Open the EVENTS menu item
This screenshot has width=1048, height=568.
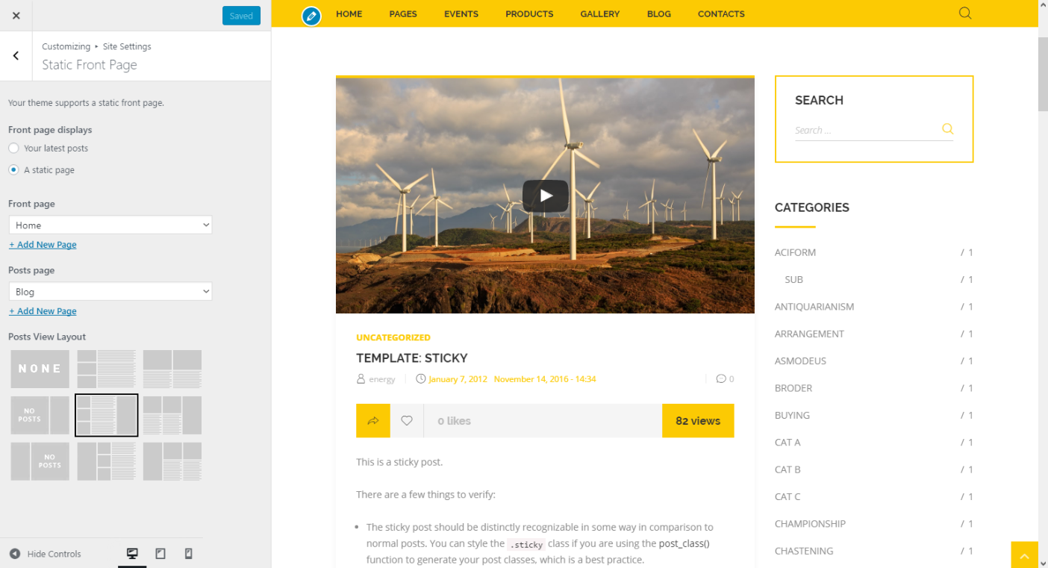tap(461, 14)
